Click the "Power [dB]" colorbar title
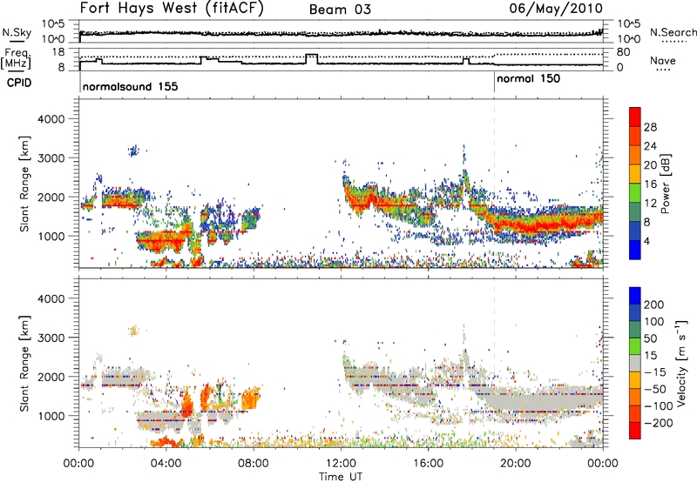This screenshot has height=482, width=697. coord(666,184)
